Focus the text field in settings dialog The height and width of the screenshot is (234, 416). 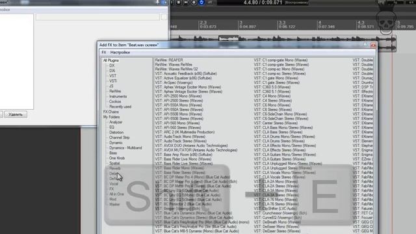[97, 17]
